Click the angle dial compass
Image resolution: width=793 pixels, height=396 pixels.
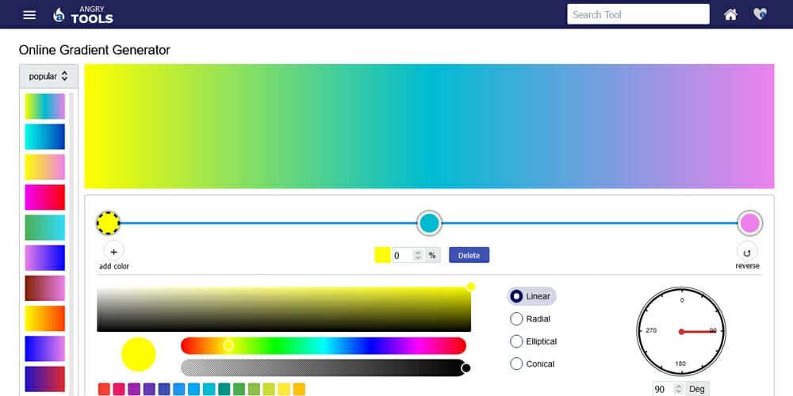tap(681, 331)
